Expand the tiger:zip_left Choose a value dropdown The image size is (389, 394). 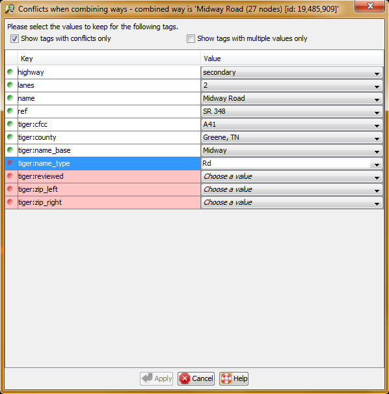point(292,189)
